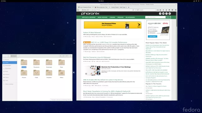Click the Firefox back button
This screenshot has height=113, width=202.
pos(78,10)
